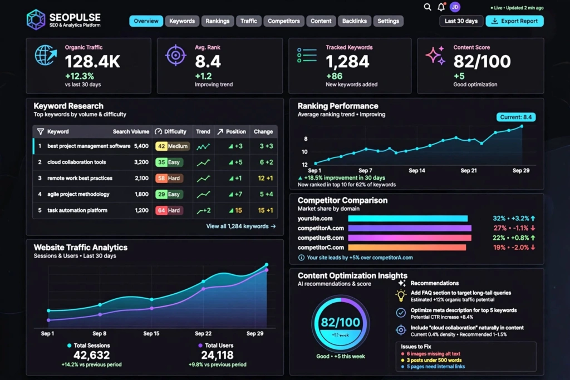The width and height of the screenshot is (570, 380).
Task: Click the 42,632 total sessions value
Action: click(x=92, y=355)
